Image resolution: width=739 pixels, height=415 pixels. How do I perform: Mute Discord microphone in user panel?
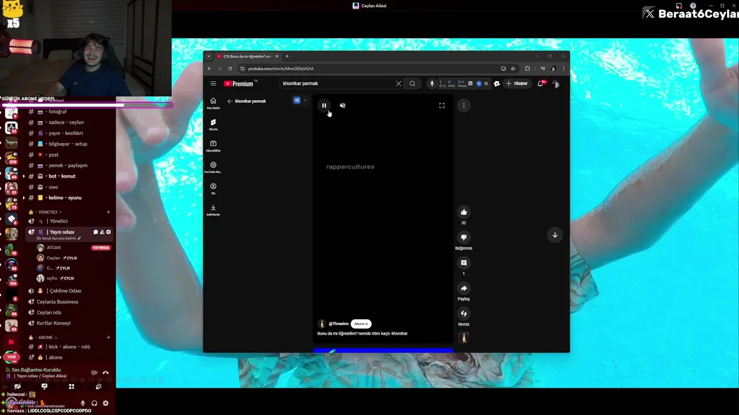click(x=83, y=403)
